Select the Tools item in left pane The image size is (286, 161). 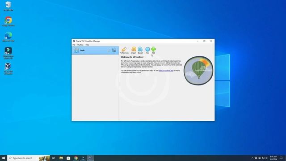tap(95, 50)
